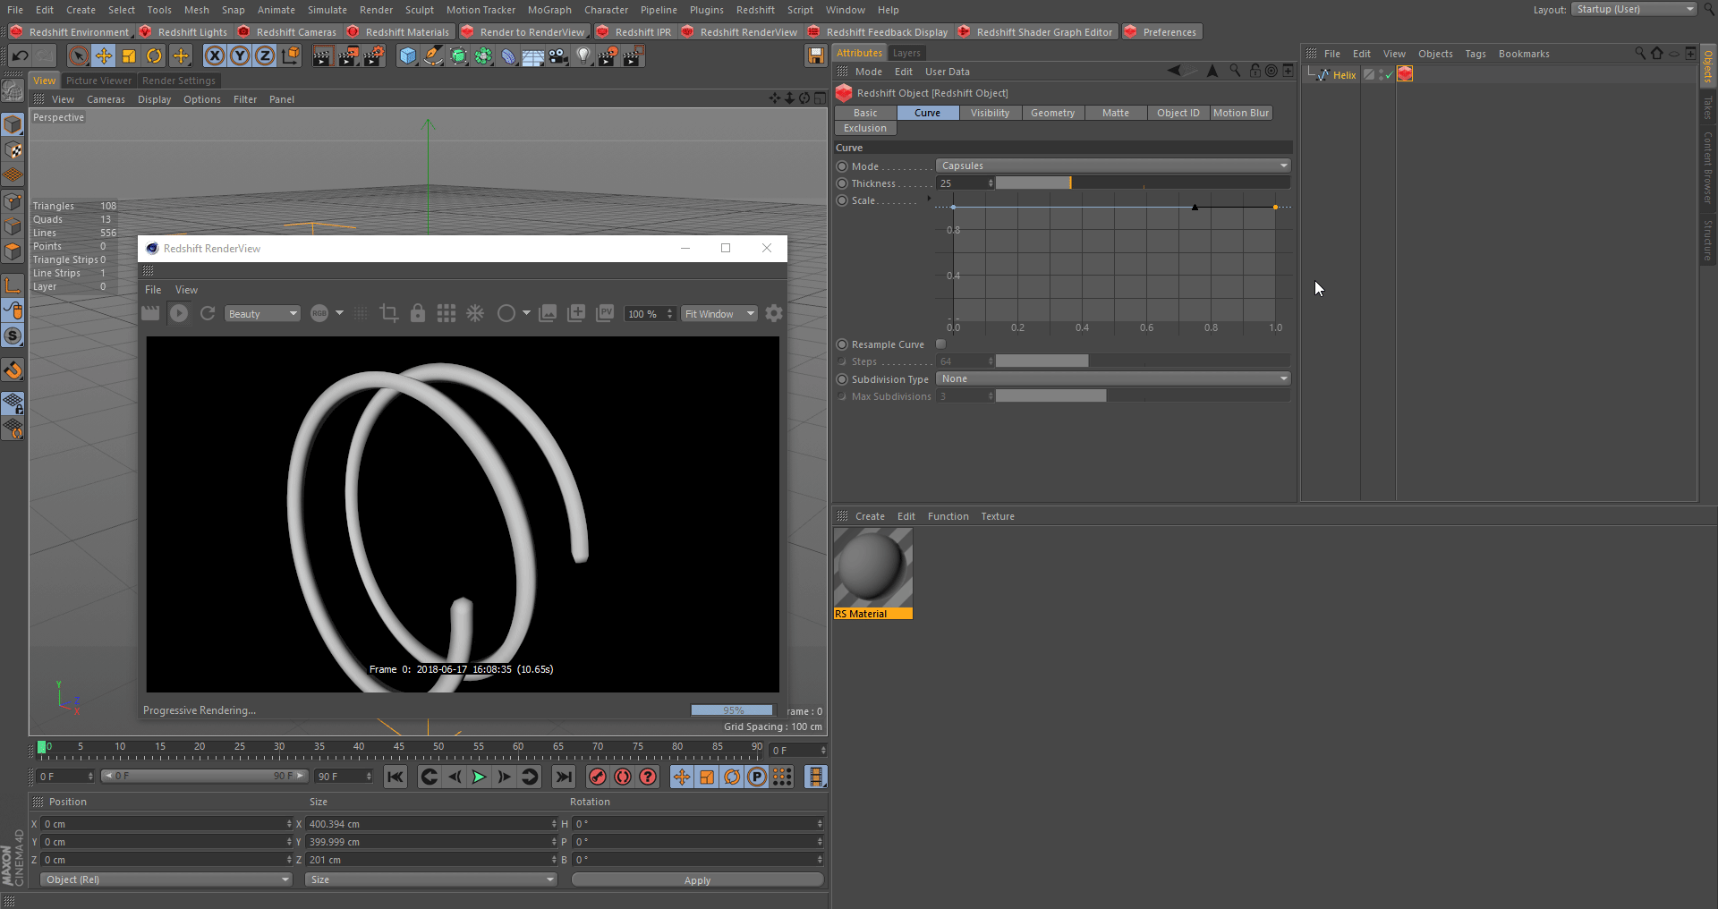
Task: Click the save disk icon
Action: [816, 56]
